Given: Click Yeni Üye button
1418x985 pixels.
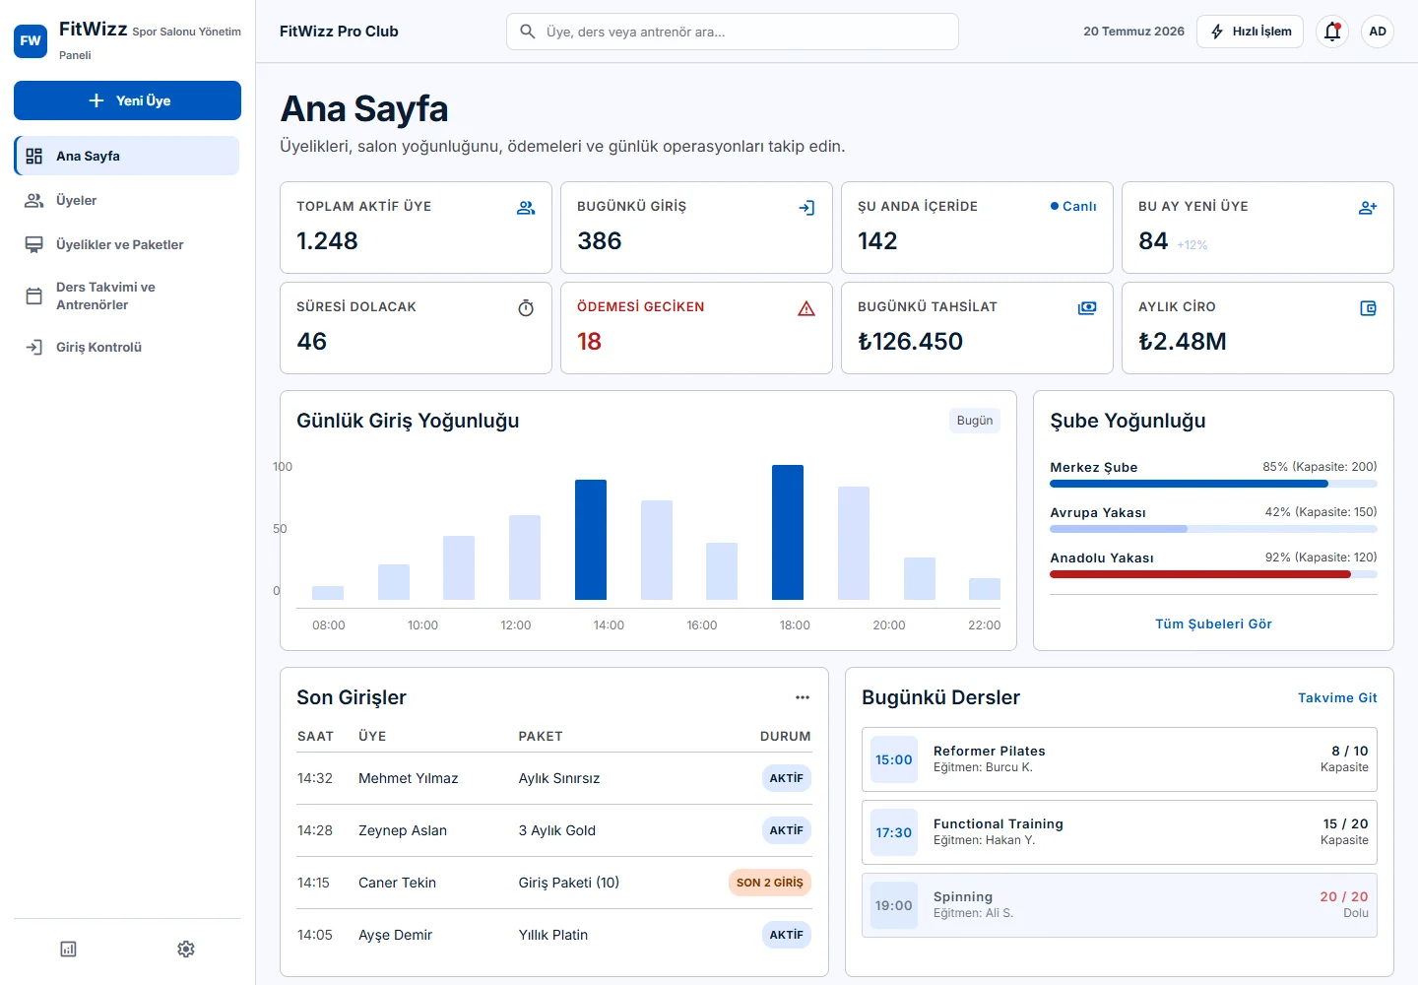Looking at the screenshot, I should pos(127,100).
